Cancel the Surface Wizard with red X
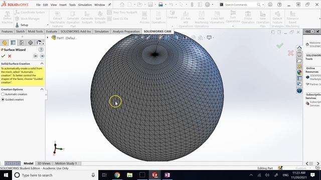Viewport: 321px width, 180px height. point(10,56)
